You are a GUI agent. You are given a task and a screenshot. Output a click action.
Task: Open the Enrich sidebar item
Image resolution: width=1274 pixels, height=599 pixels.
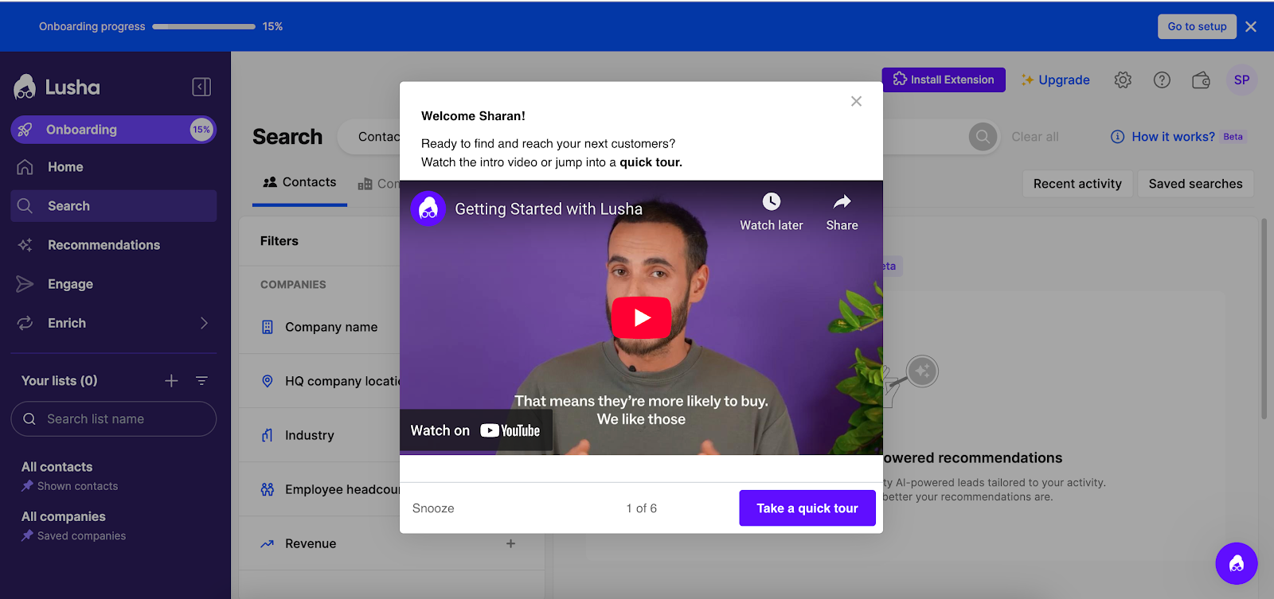(x=113, y=323)
